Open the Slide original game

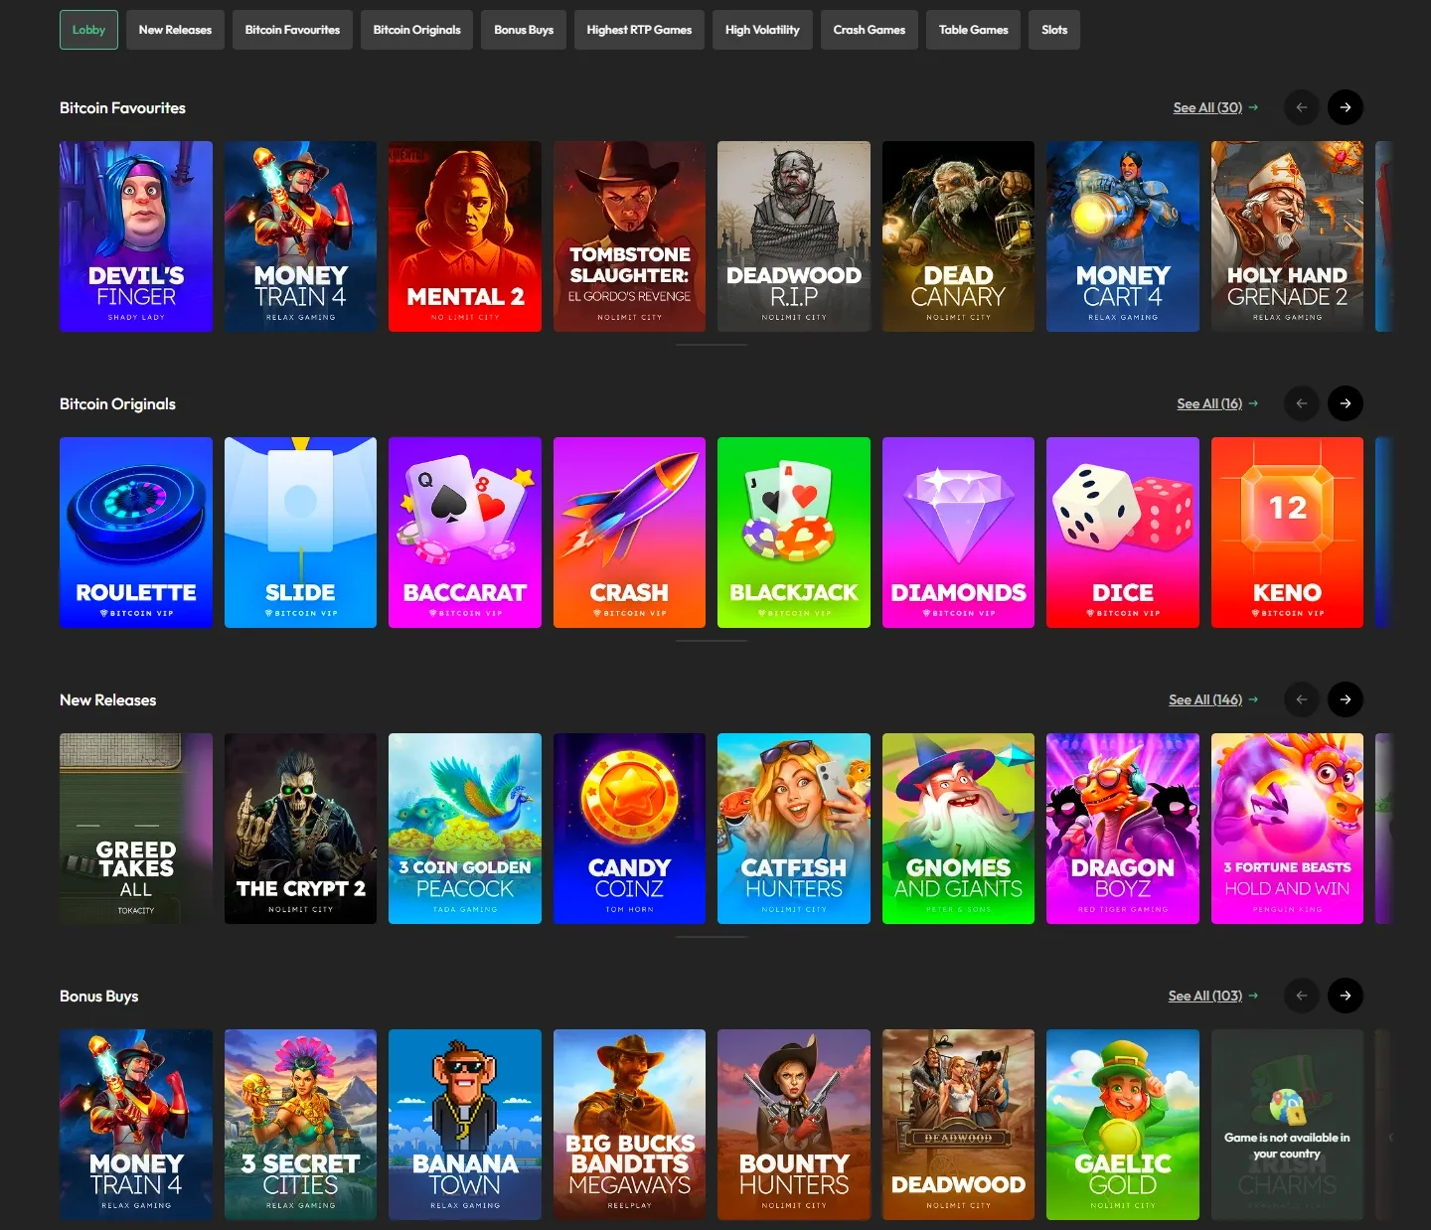[300, 533]
